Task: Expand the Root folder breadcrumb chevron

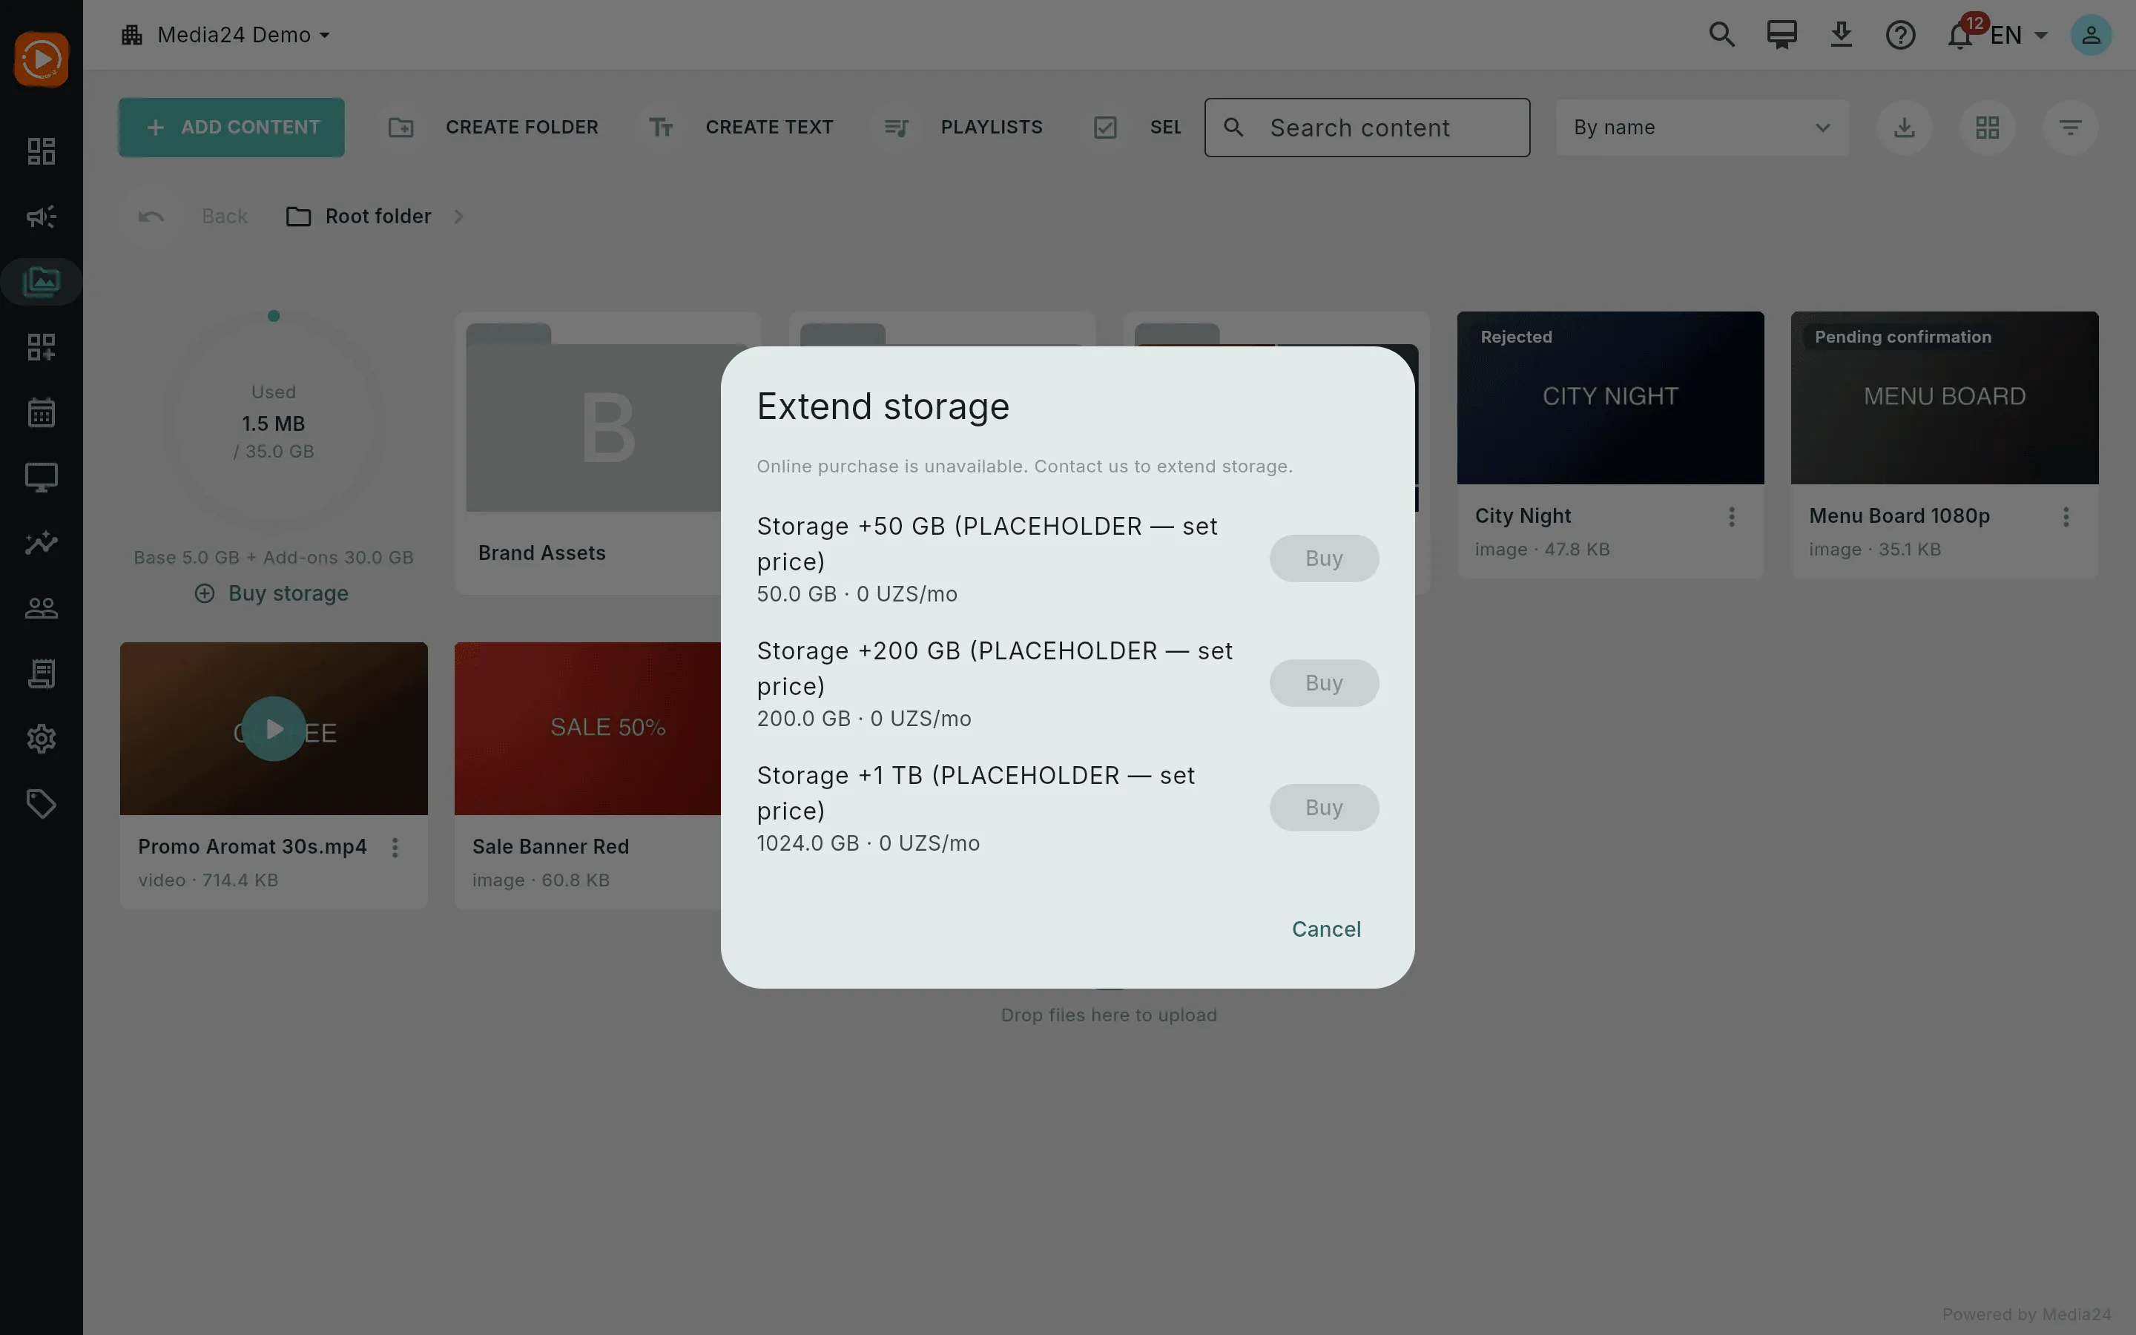Action: pos(458,217)
